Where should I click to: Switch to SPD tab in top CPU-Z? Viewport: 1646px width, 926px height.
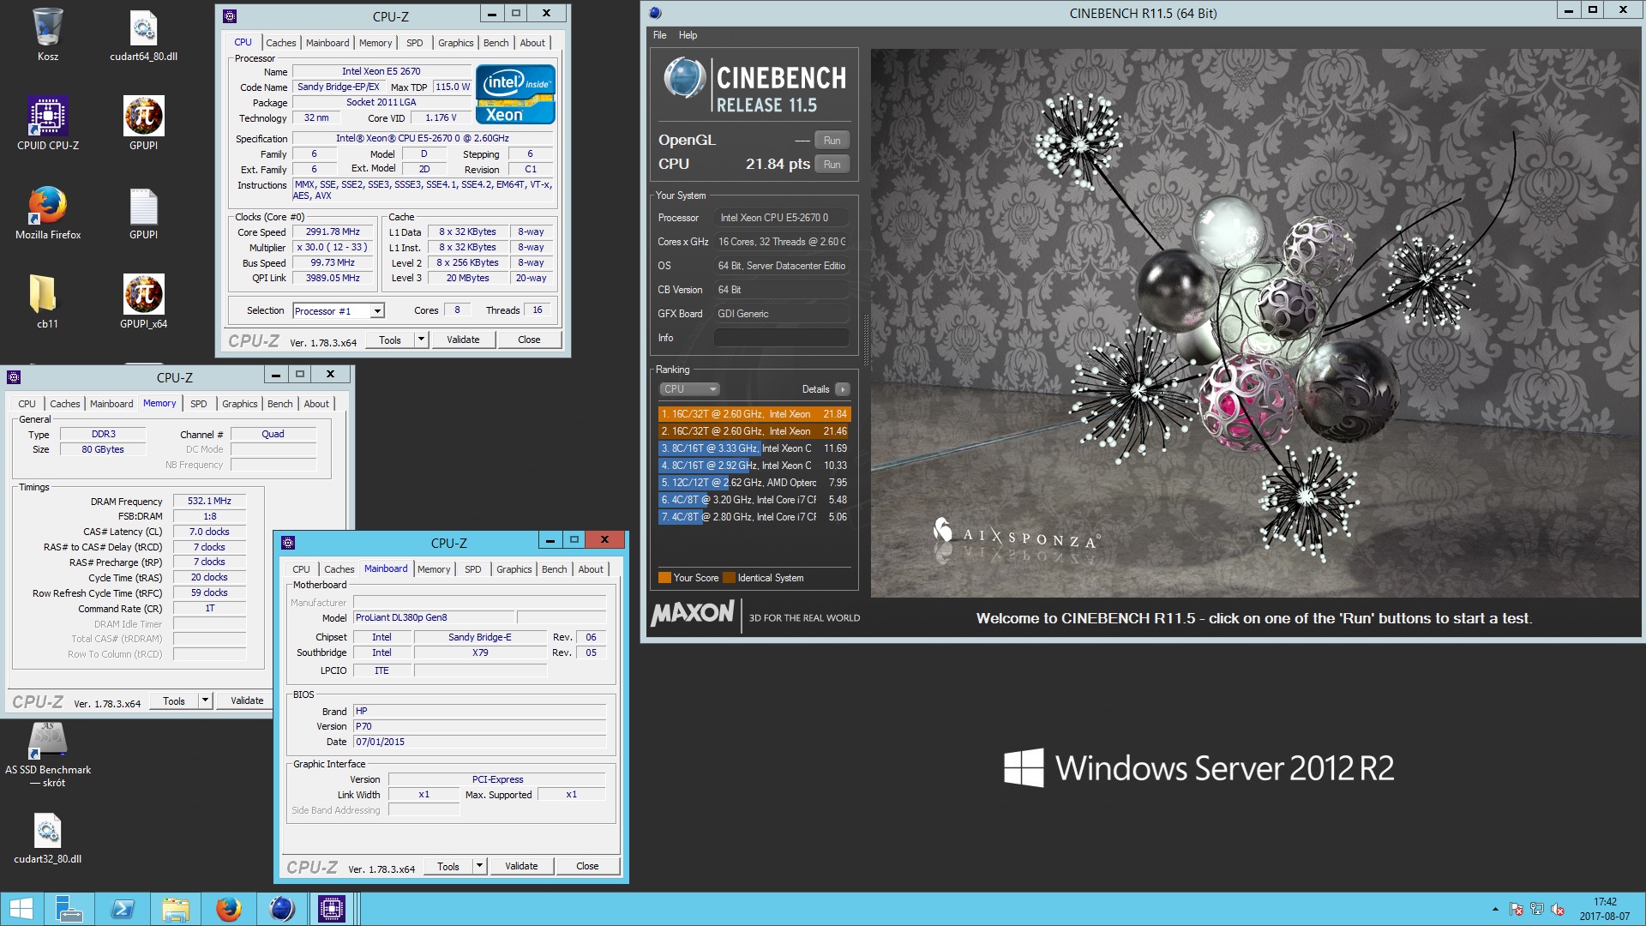pos(414,43)
